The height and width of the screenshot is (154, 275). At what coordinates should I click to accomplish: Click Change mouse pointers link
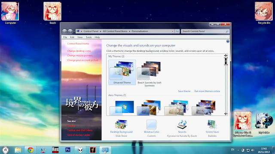pyautogui.click(x=80, y=56)
